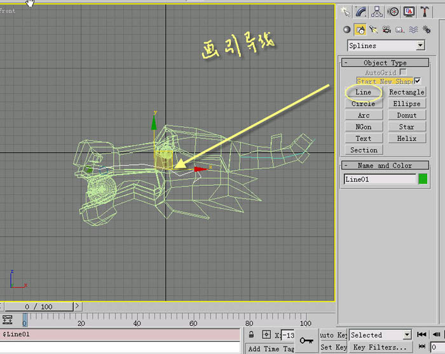Screen dimensions: 445x354
Task: Open the Display panel tab
Action: coord(409,11)
